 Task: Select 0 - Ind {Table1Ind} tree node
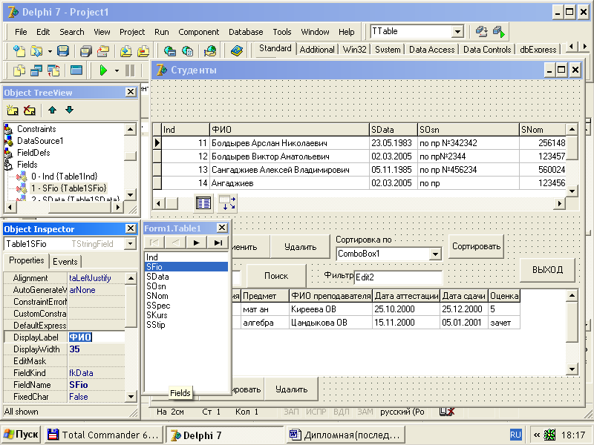(x=65, y=177)
